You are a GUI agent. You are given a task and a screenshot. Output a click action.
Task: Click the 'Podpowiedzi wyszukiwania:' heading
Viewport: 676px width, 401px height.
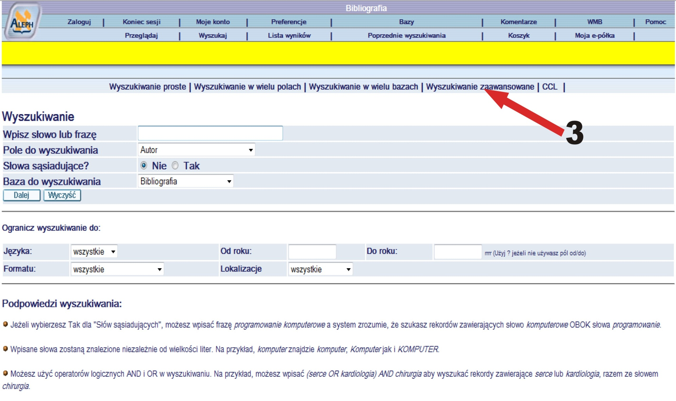pos(62,304)
